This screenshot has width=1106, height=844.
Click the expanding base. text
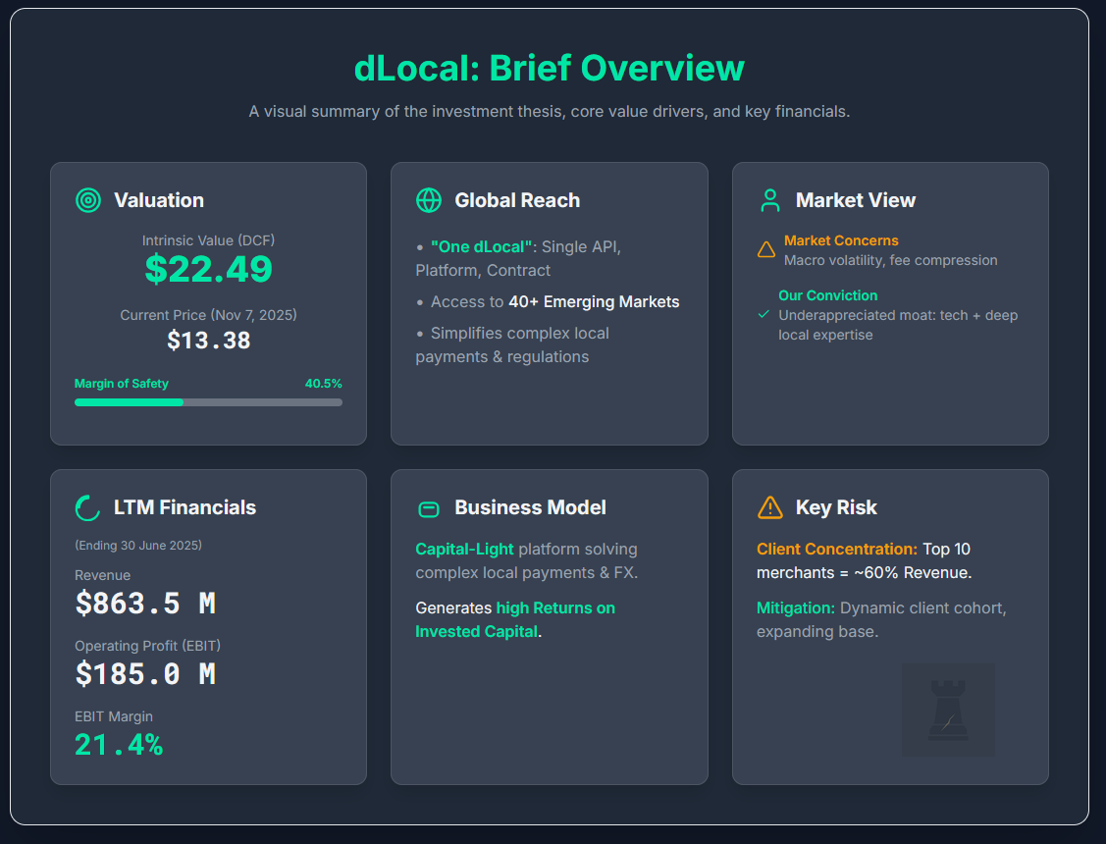[817, 632]
